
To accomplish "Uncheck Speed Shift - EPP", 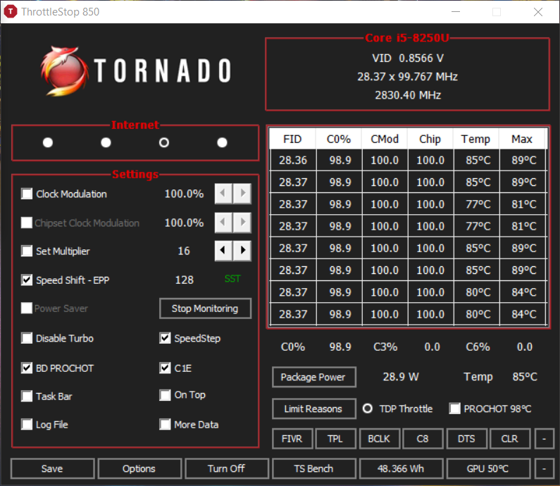I will click(27, 280).
